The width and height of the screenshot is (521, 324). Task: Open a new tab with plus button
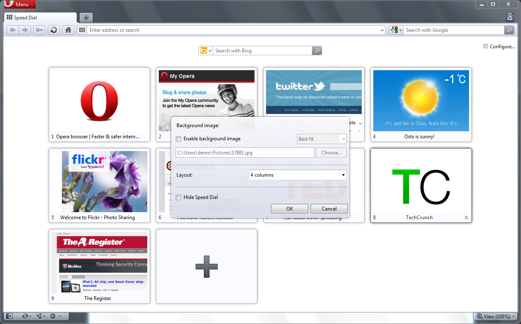tap(86, 18)
